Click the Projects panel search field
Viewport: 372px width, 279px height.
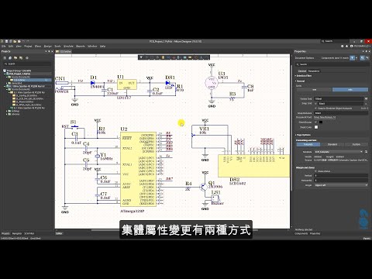coord(27,64)
